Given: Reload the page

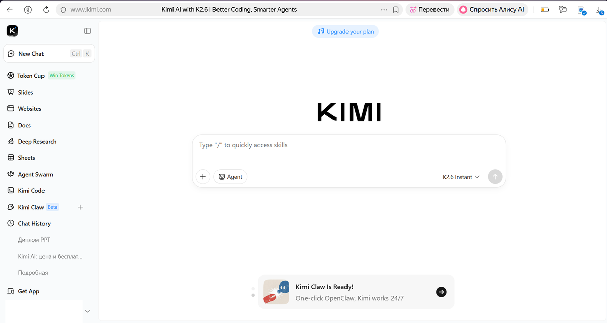Looking at the screenshot, I should 46,9.
